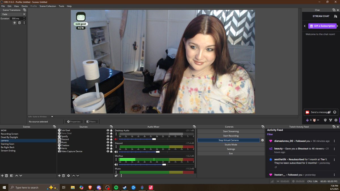
Task: Hide the Spotify source
Action: 108,136
